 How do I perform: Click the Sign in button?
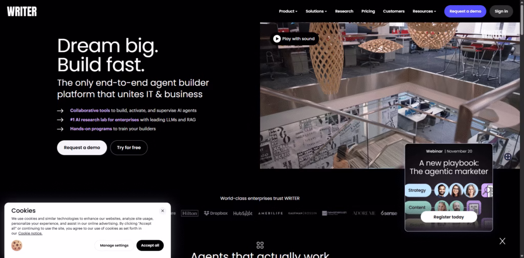pos(501,11)
